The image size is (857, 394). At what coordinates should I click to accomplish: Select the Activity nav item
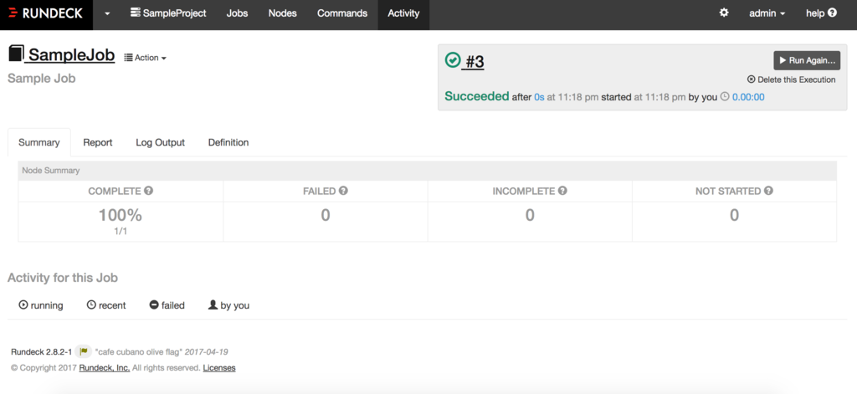coord(403,13)
